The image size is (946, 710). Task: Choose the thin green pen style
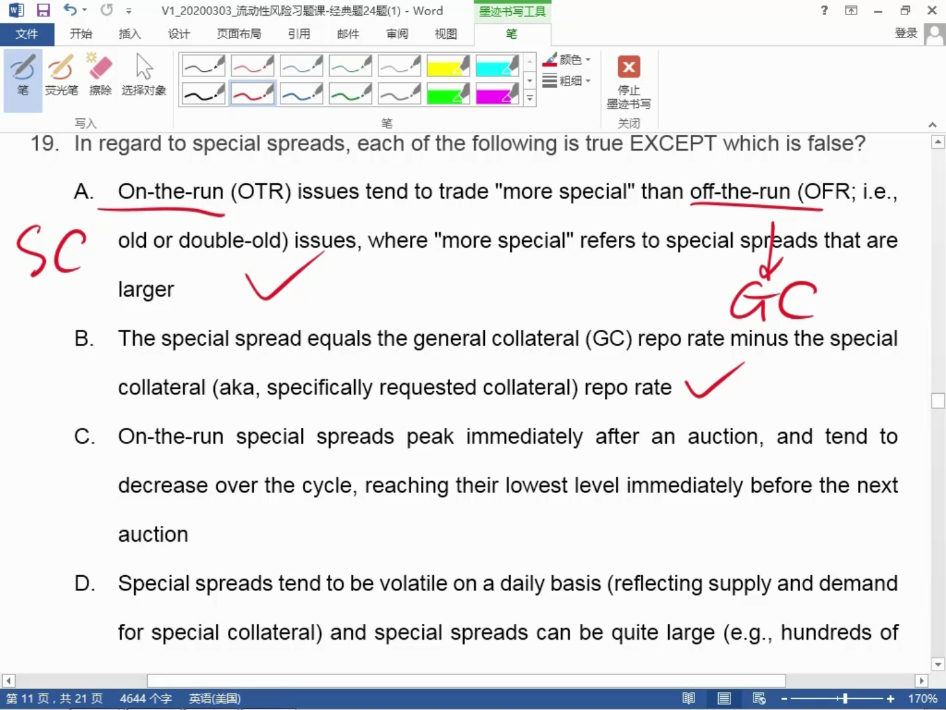point(350,66)
